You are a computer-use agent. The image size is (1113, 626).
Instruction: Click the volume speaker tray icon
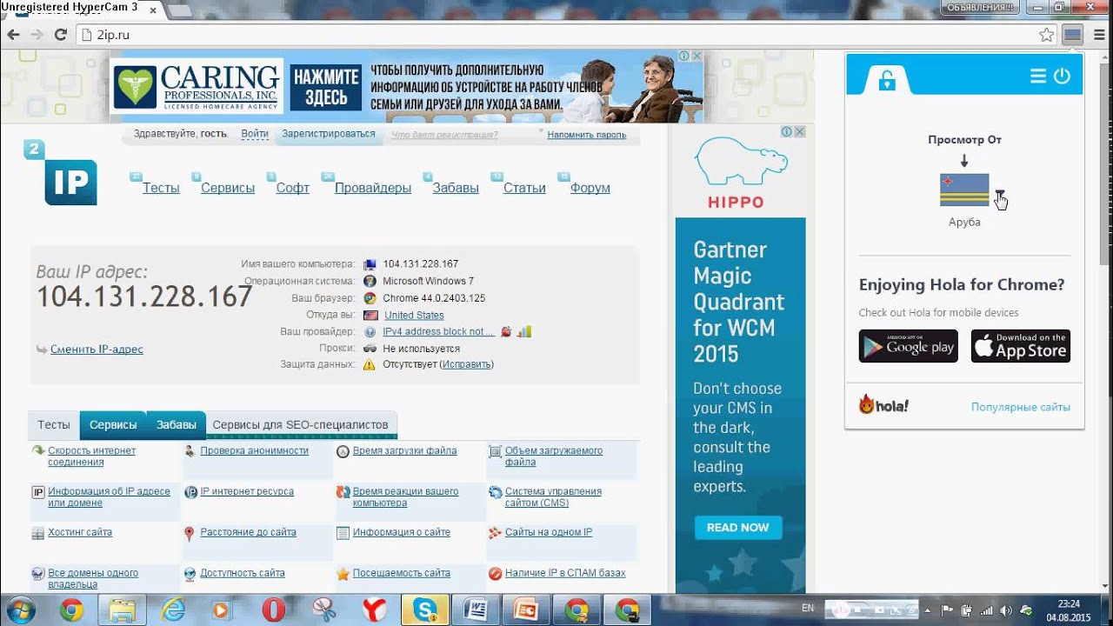pyautogui.click(x=1007, y=609)
